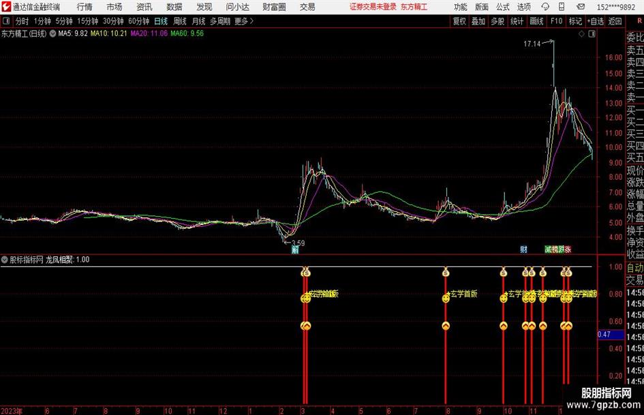Click the mobile phone icon
Screen dimensions: 644x415
point(562,7)
